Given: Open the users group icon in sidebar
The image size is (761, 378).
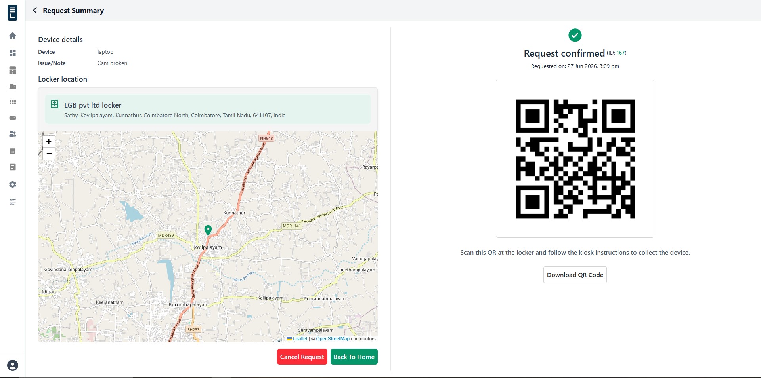Looking at the screenshot, I should pyautogui.click(x=13, y=134).
